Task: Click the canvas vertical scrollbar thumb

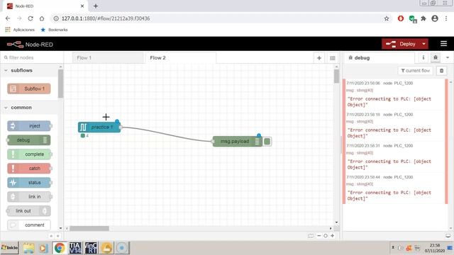Action: point(336,76)
